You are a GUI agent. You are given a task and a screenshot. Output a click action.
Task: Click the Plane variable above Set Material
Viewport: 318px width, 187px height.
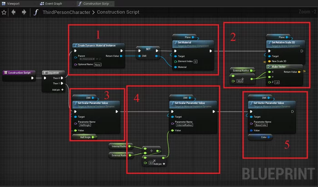[184, 37]
